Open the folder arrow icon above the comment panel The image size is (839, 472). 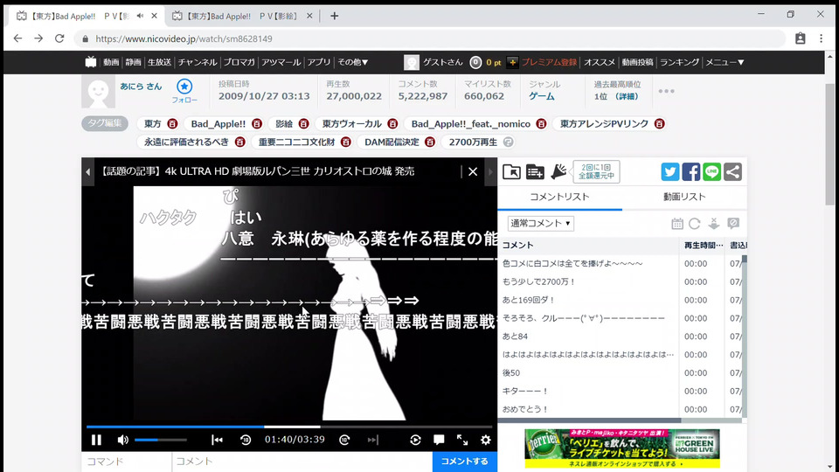(x=511, y=172)
